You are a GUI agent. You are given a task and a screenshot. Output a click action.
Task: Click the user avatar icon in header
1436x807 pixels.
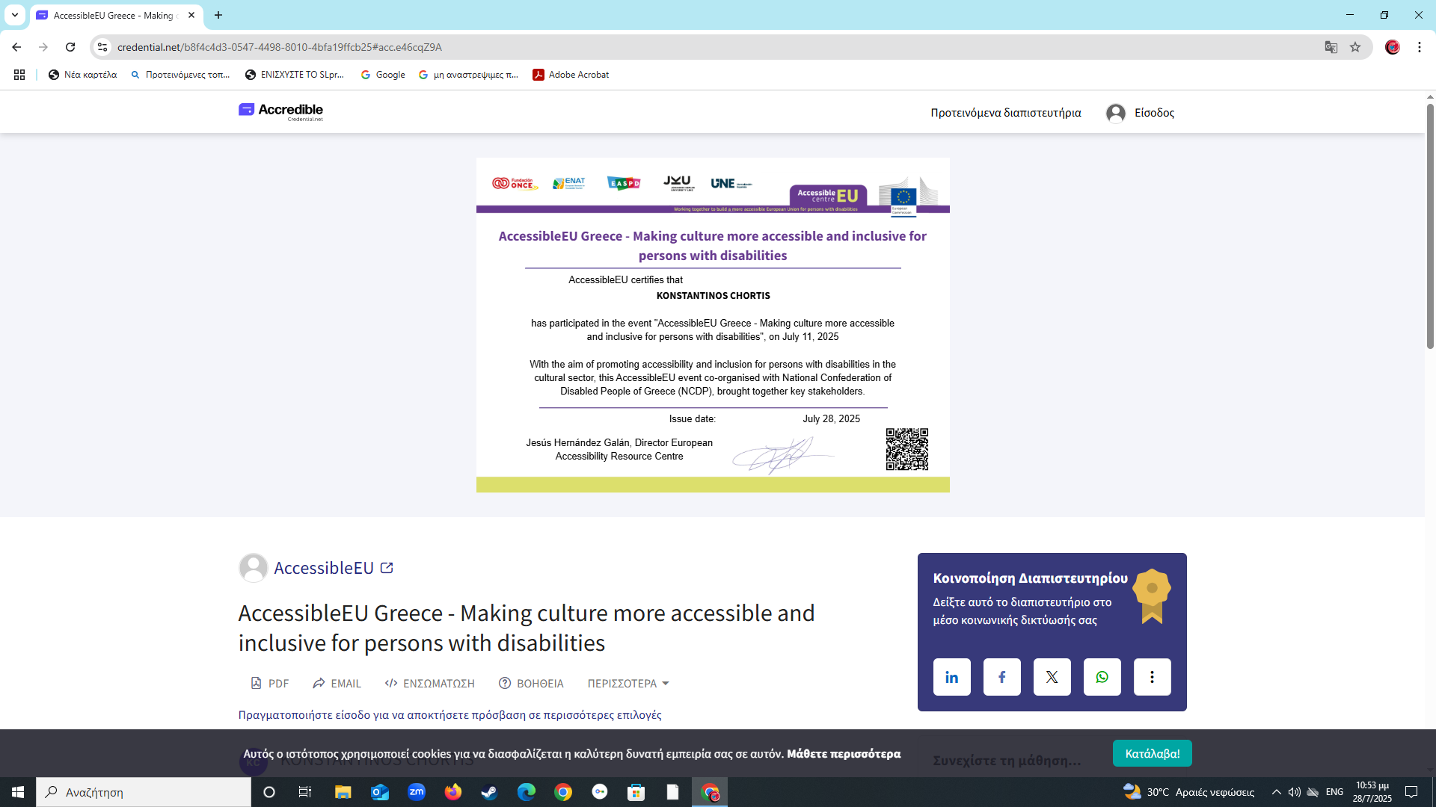coord(1115,113)
